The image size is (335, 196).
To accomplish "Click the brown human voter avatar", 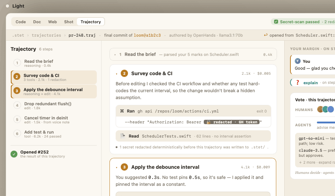I will (x=320, y=109).
